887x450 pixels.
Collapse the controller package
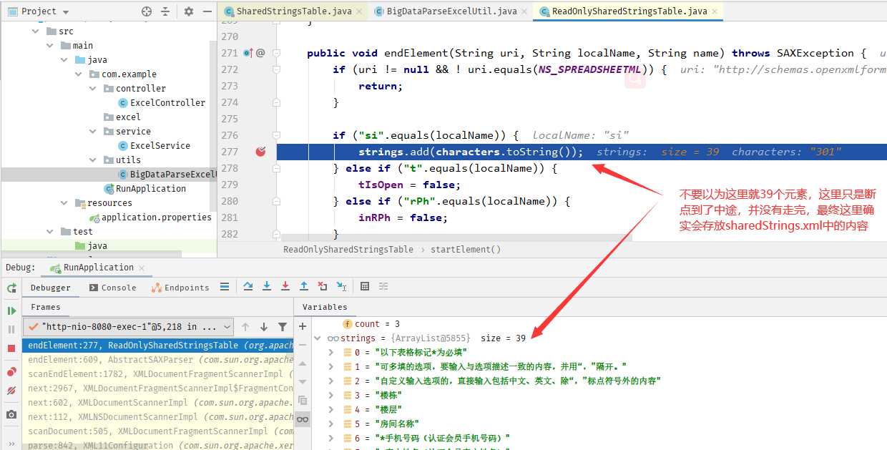coord(94,89)
